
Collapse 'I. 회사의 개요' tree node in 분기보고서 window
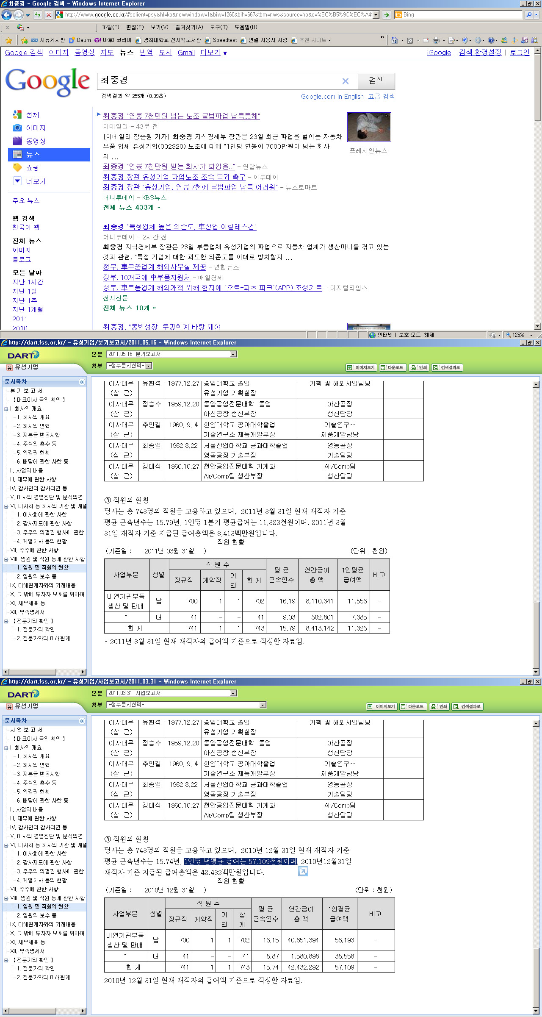(6, 409)
